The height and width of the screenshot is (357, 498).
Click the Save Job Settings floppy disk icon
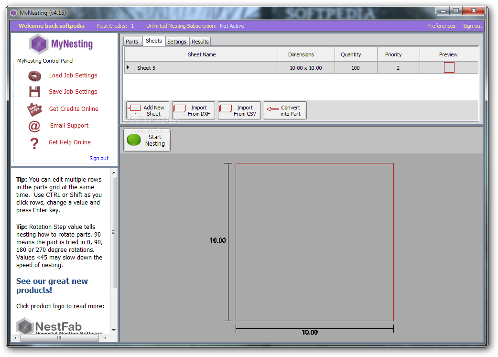click(34, 92)
